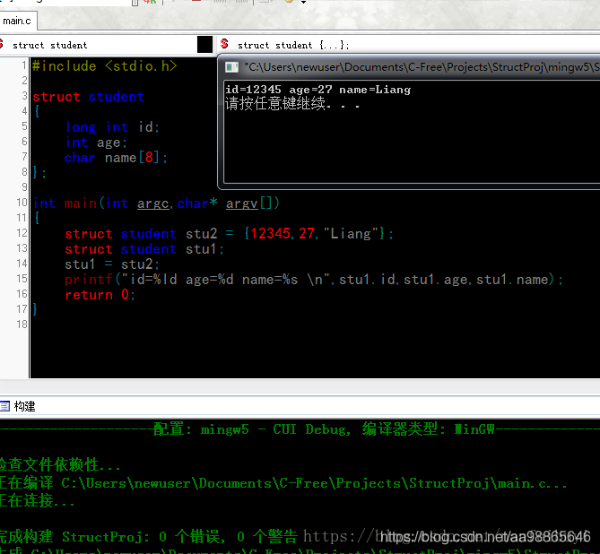Click the printf statement on line 15
This screenshot has height=554, width=600.
click(x=314, y=280)
